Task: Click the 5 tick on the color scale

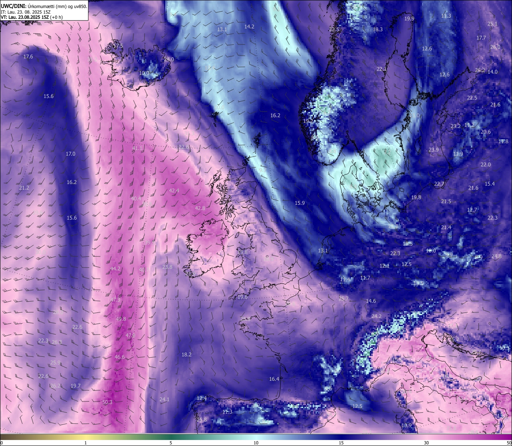Action: tap(171, 443)
